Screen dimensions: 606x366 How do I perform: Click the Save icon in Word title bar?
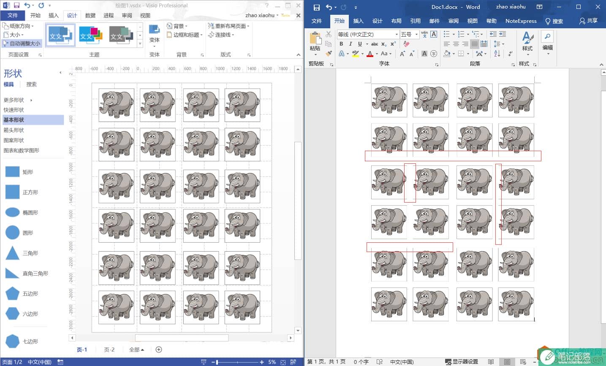[317, 7]
